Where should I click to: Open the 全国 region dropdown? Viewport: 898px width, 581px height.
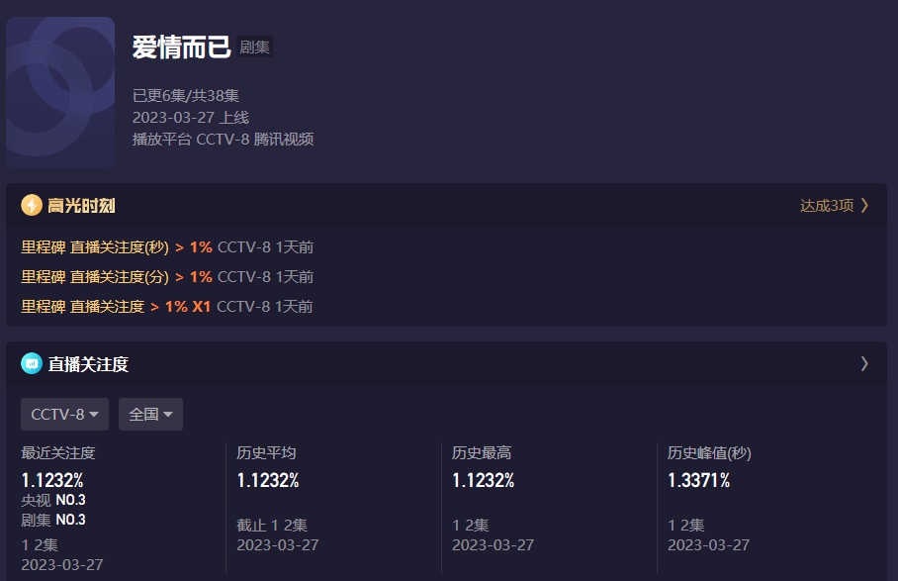pyautogui.click(x=150, y=414)
